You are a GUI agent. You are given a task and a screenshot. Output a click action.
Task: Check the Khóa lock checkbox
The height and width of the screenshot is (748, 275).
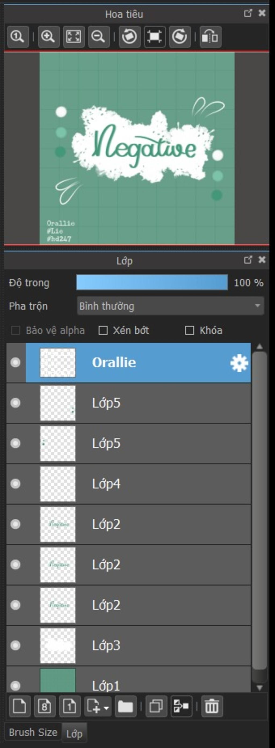pos(190,331)
